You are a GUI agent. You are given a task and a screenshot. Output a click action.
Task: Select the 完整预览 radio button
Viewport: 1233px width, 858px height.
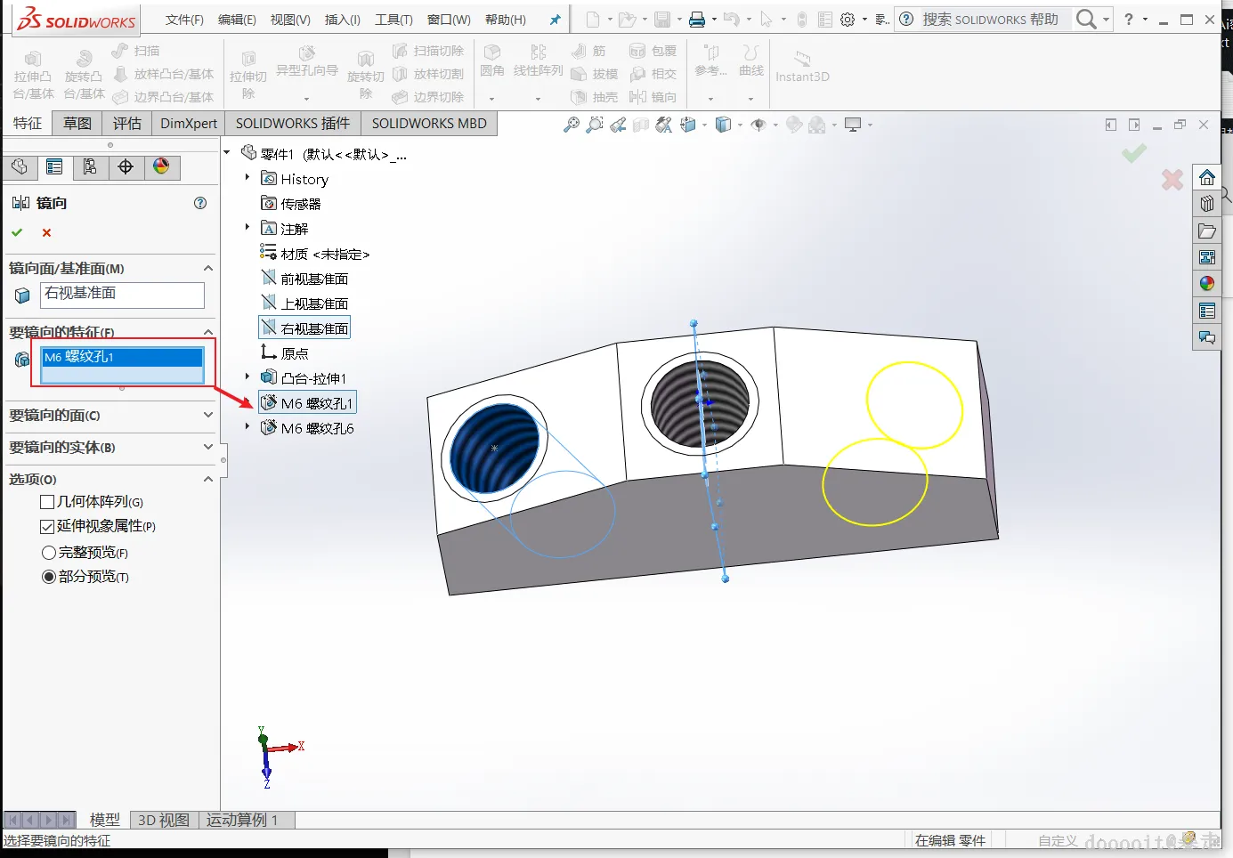49,553
